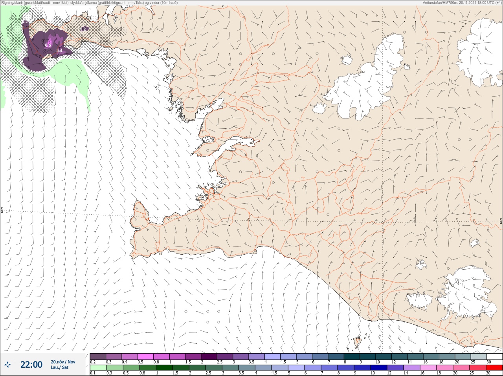Image resolution: width=503 pixels, height=376 pixels.
Task: Click the '20' value label under the lower legend row
Action: (x=456, y=373)
